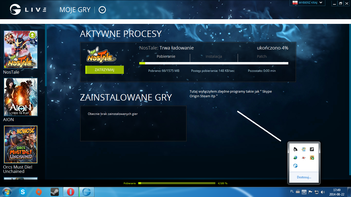The width and height of the screenshot is (351, 197).
Task: Click the MOJE GRY header label
Action: [x=75, y=10]
